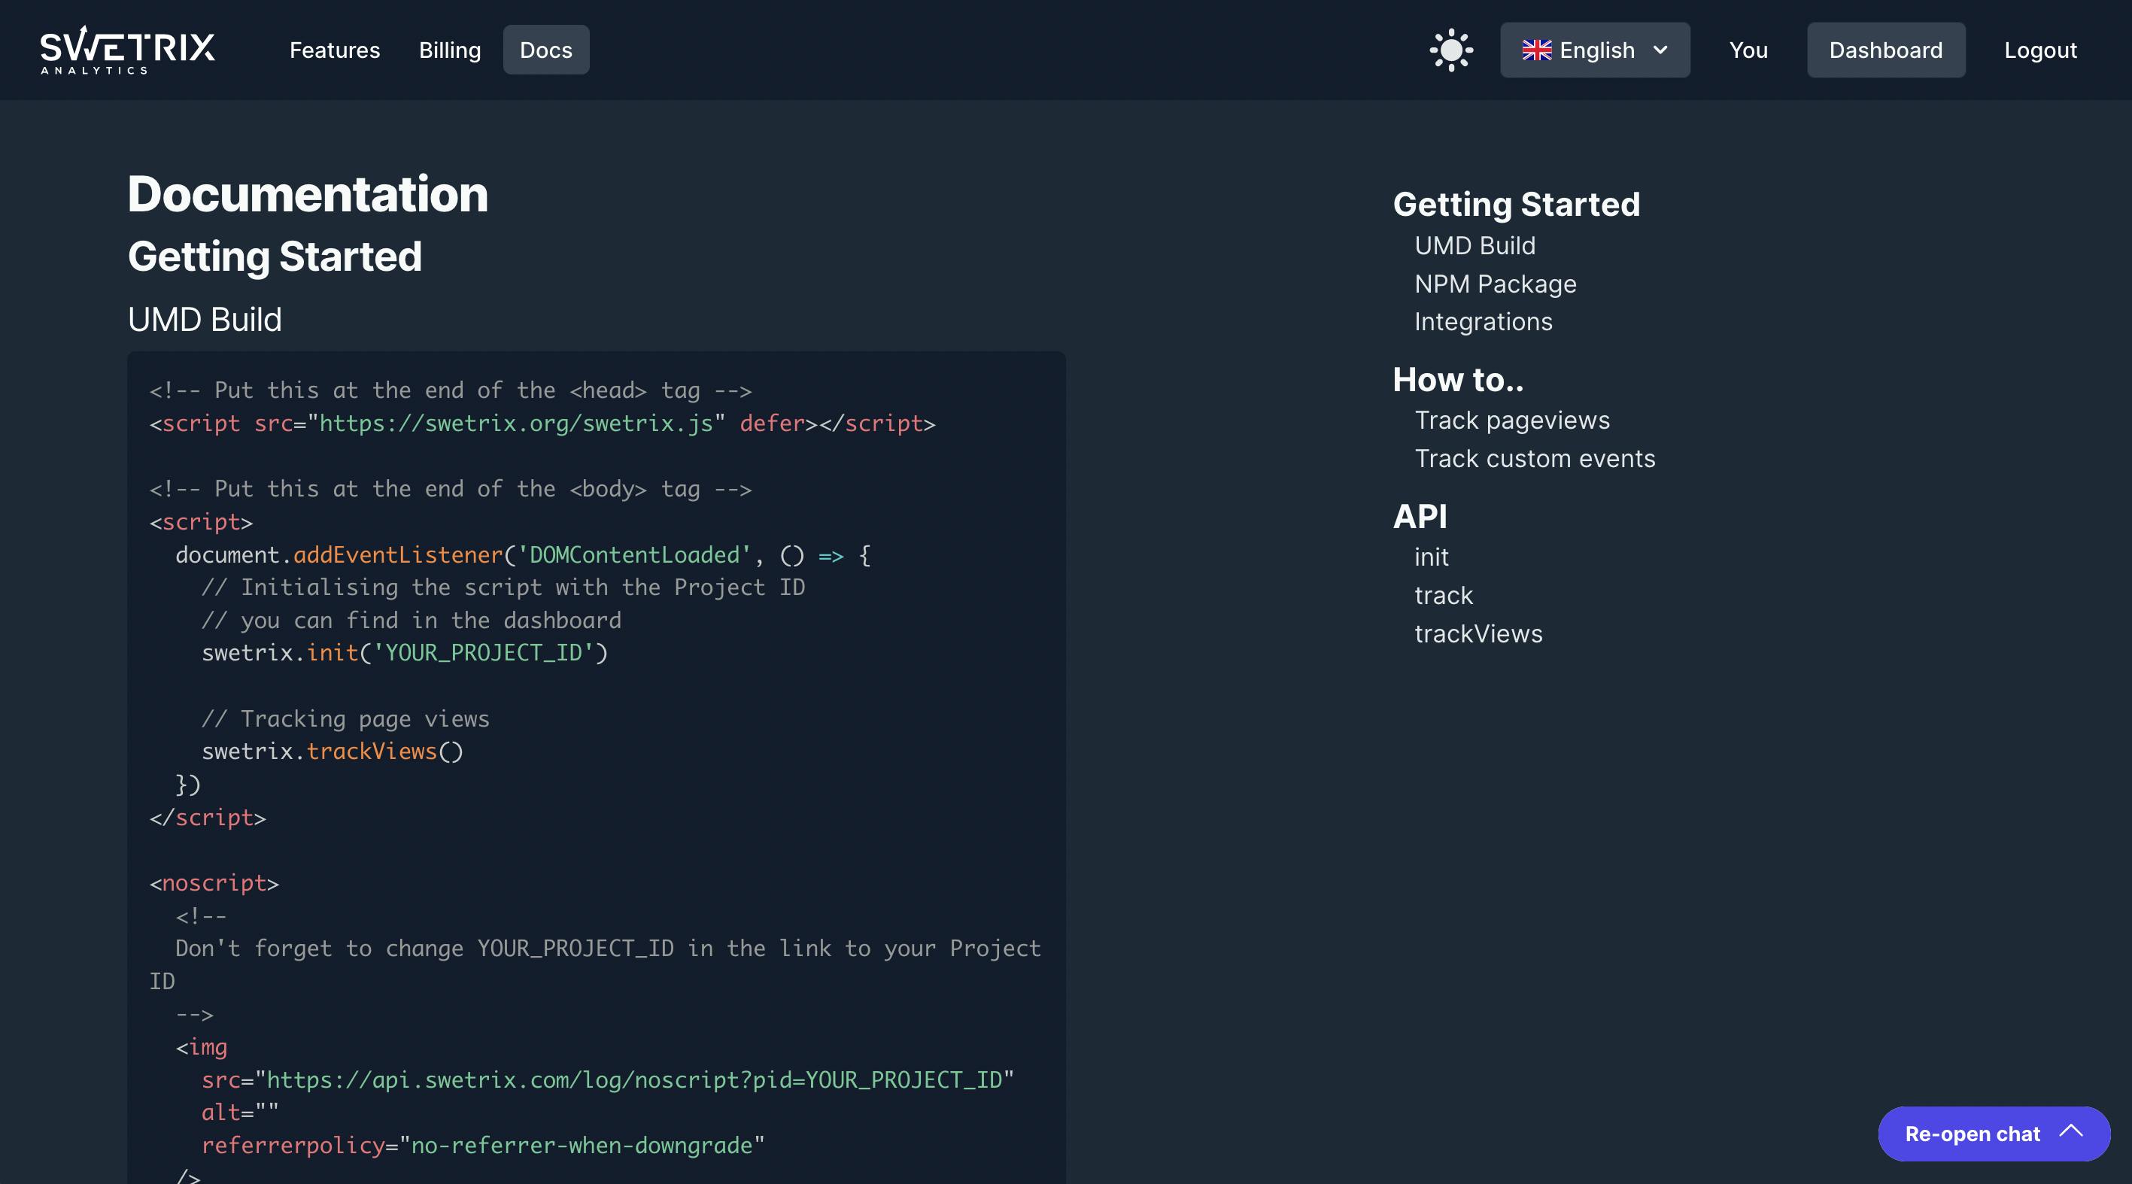Image resolution: width=2132 pixels, height=1184 pixels.
Task: Jump to How to.. section
Action: (1458, 380)
